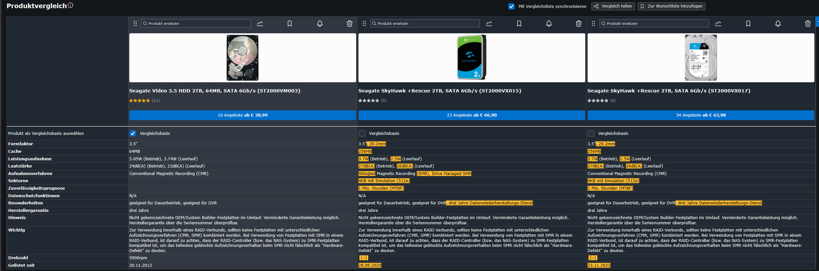Uncheck Vergleichsbasis for ST2000VM003
The width and height of the screenshot is (819, 271).
[x=133, y=133]
